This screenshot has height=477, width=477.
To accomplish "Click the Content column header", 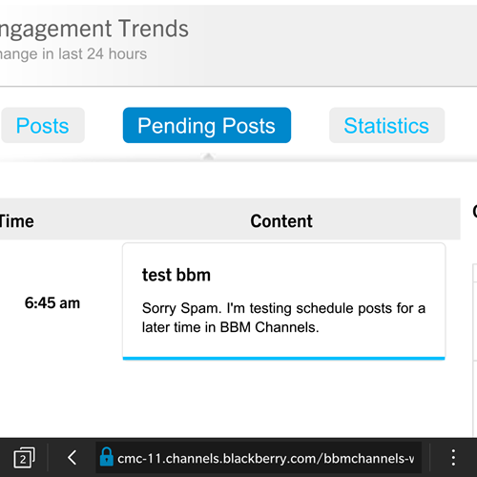I will 281,221.
